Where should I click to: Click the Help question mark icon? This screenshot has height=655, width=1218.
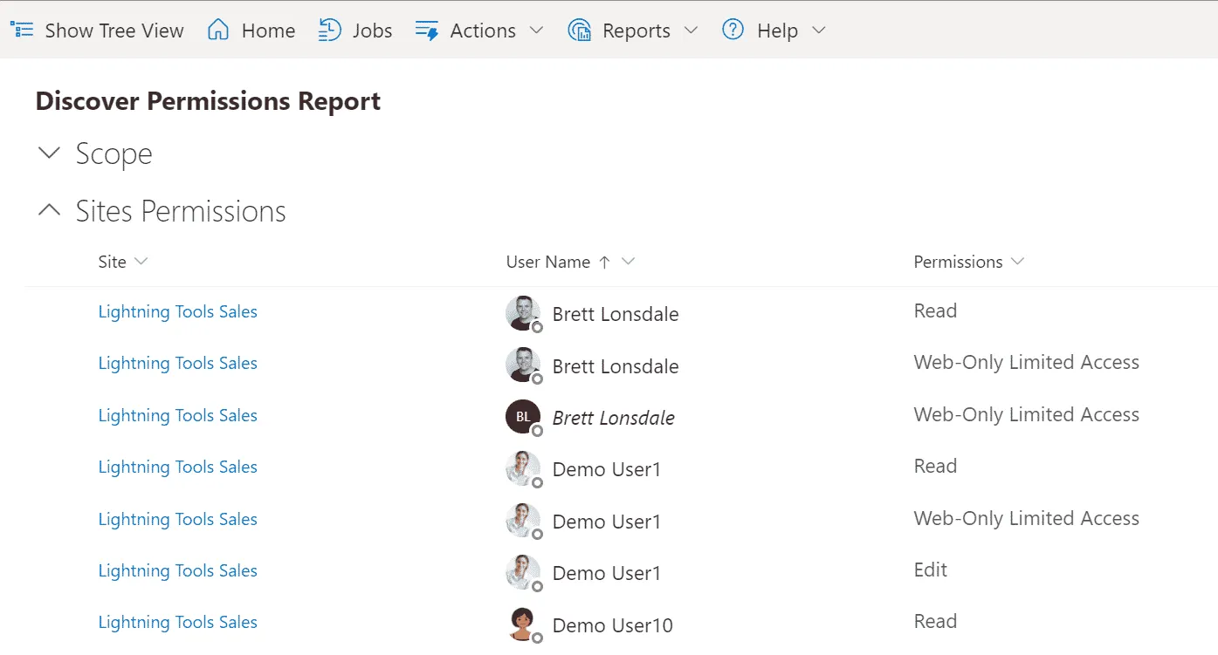(732, 30)
